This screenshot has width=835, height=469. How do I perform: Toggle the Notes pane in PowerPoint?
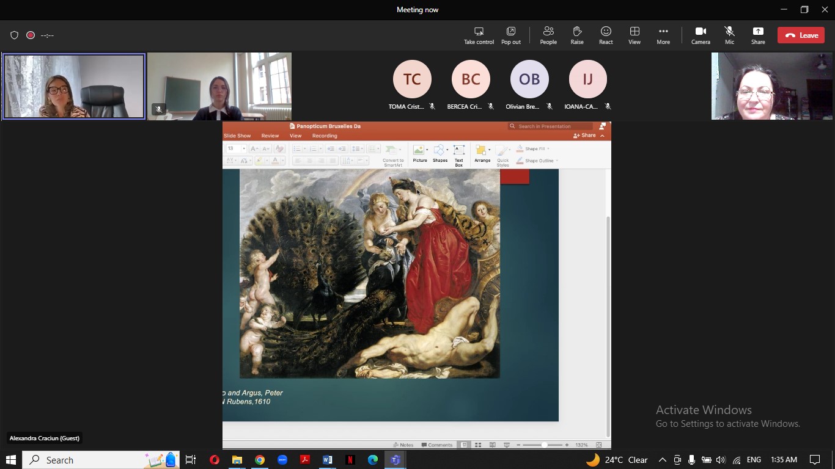[x=403, y=445]
